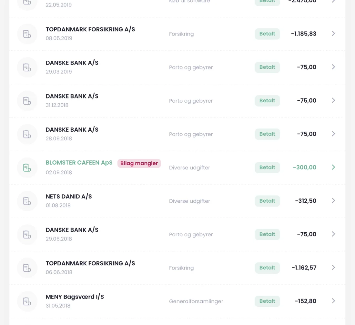Screen dimensions: 355x325
Task: Click receipt icon for TOPDANMARK 06.06.2018 entry
Action: point(27,268)
